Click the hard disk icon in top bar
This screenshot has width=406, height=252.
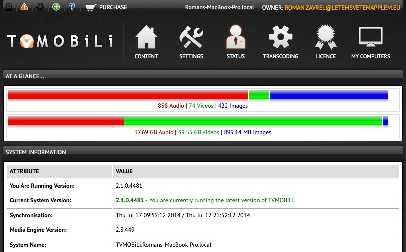coord(9,7)
